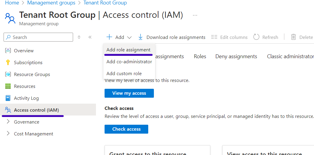Click the Overview icon in sidebar

8,50
